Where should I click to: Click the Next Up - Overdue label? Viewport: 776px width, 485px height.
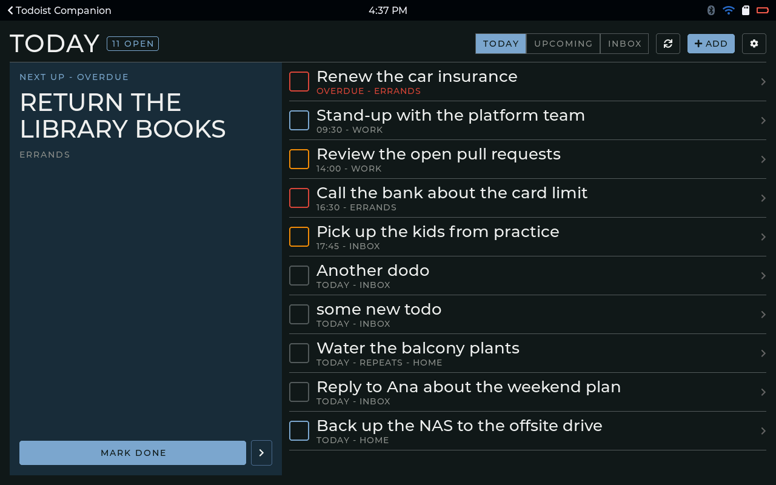74,77
